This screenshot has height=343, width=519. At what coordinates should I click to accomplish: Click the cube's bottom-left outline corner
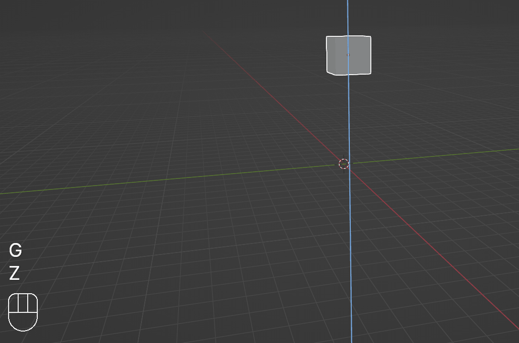(327, 72)
